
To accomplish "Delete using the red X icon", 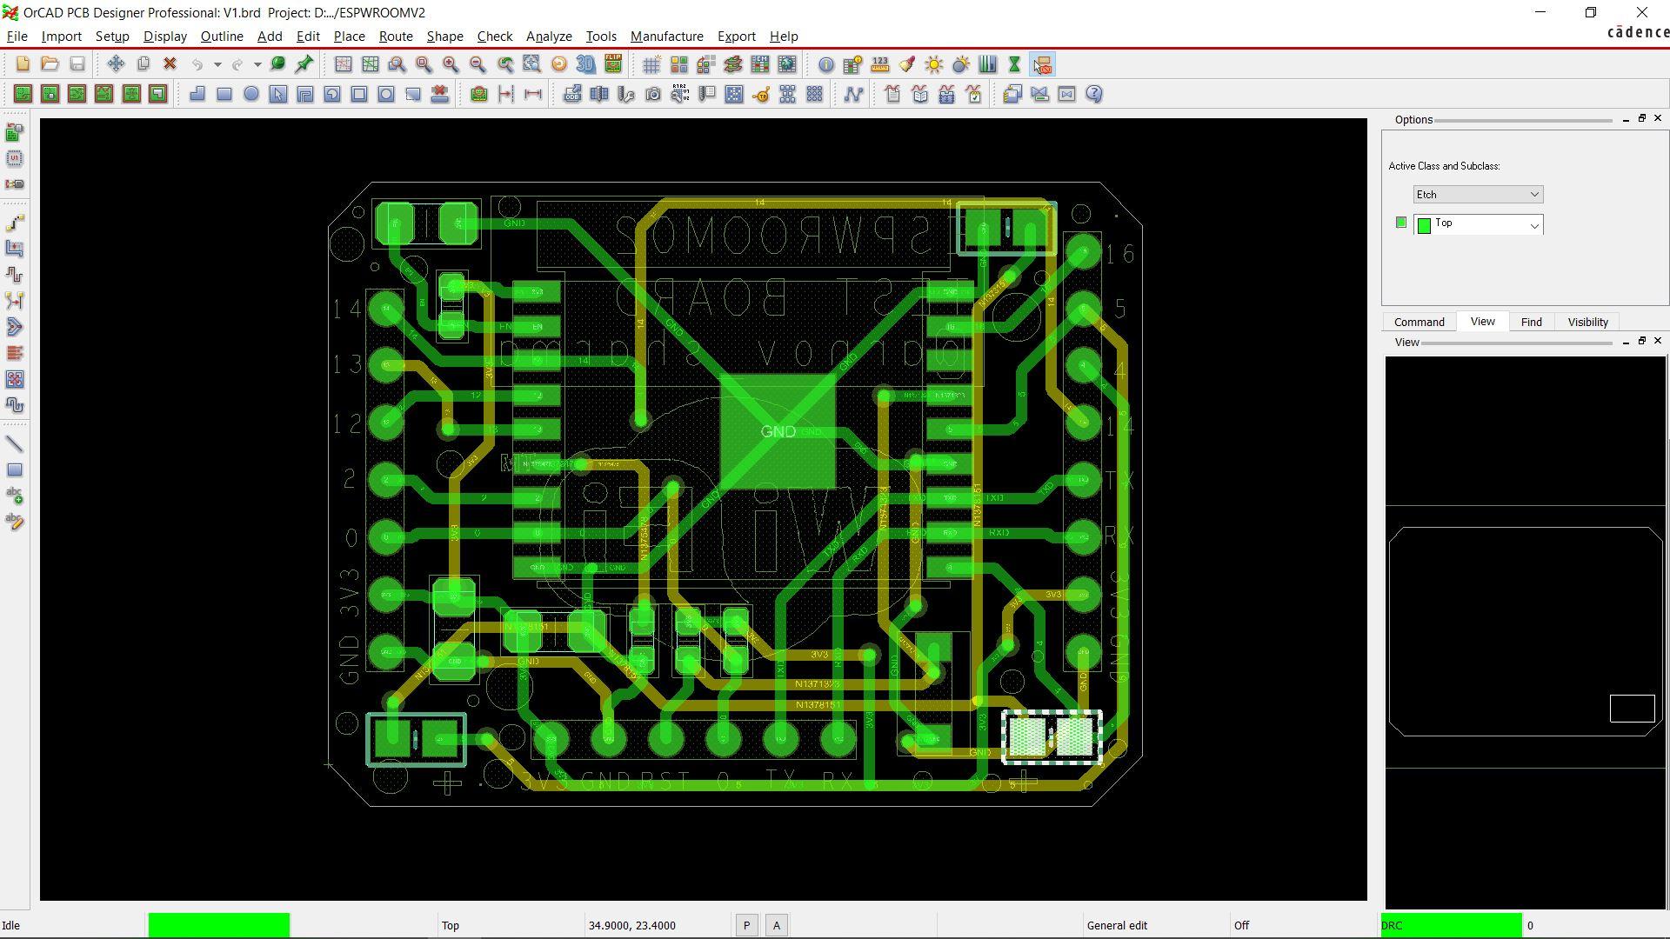I will click(170, 64).
